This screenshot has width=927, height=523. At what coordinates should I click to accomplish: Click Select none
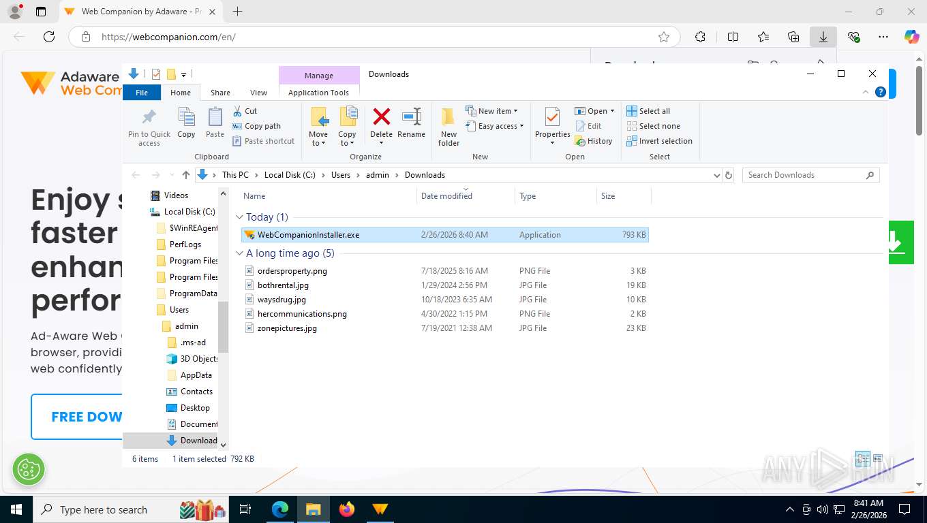click(653, 126)
